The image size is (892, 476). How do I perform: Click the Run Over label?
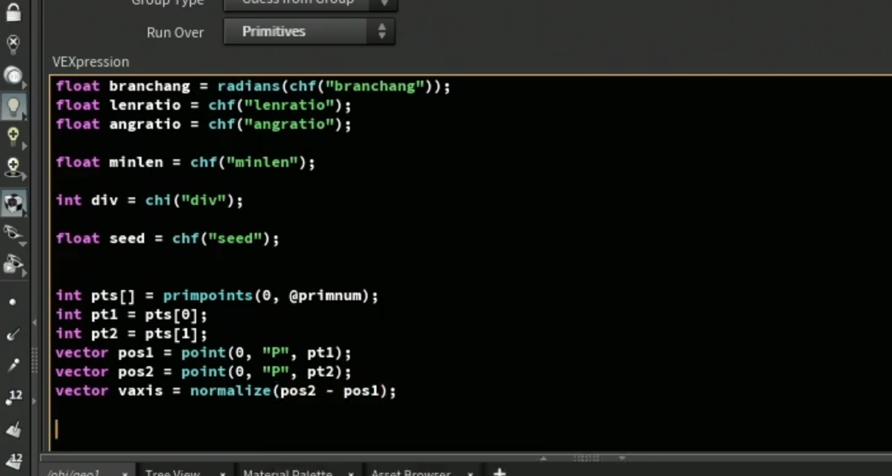pos(175,32)
